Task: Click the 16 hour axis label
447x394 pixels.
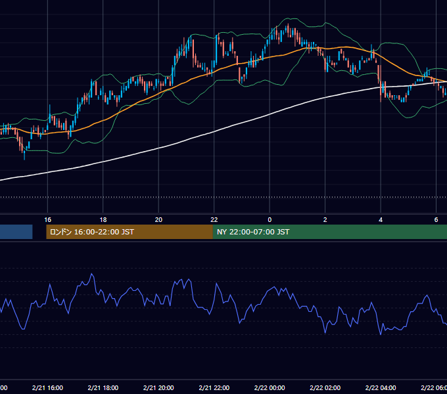Action: (47, 220)
